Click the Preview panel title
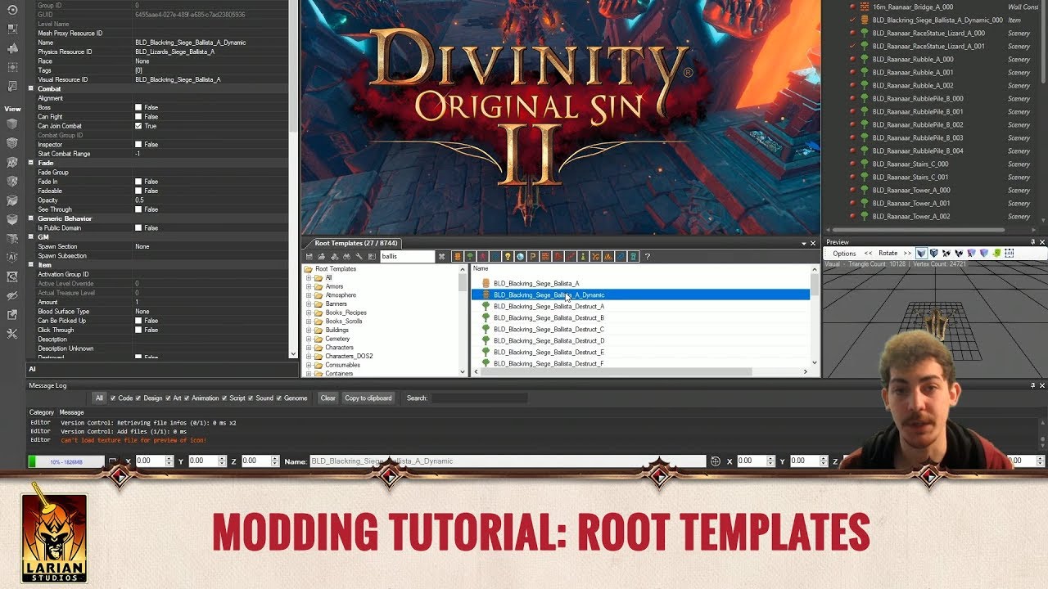Viewport: 1048px width, 589px height. 838,242
